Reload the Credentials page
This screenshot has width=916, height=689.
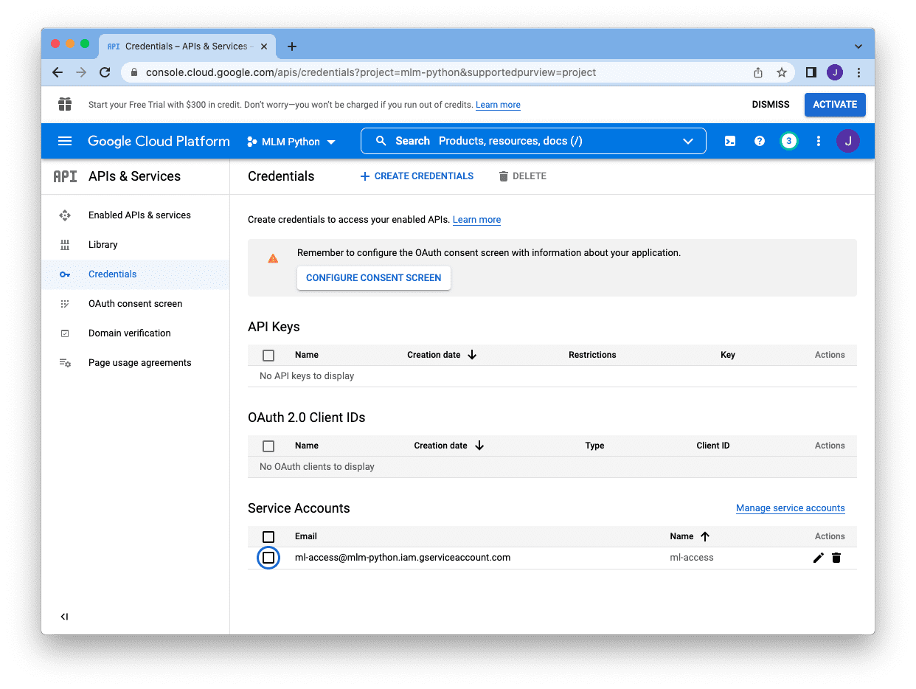[105, 72]
